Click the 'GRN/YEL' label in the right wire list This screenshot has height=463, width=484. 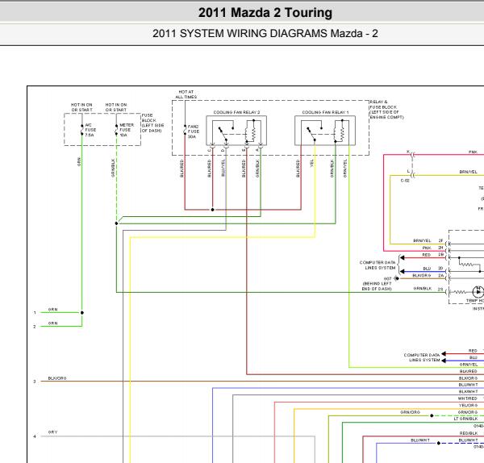coord(468,365)
